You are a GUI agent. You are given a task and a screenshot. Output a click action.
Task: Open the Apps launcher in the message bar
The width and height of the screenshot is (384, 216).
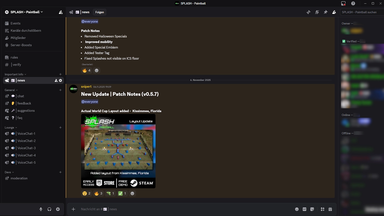(x=322, y=209)
